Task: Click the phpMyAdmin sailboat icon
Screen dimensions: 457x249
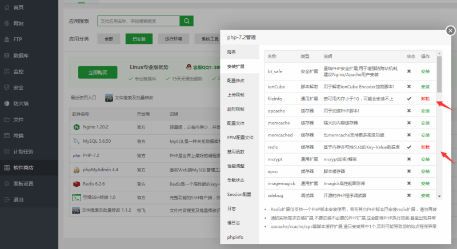Action: click(x=77, y=170)
